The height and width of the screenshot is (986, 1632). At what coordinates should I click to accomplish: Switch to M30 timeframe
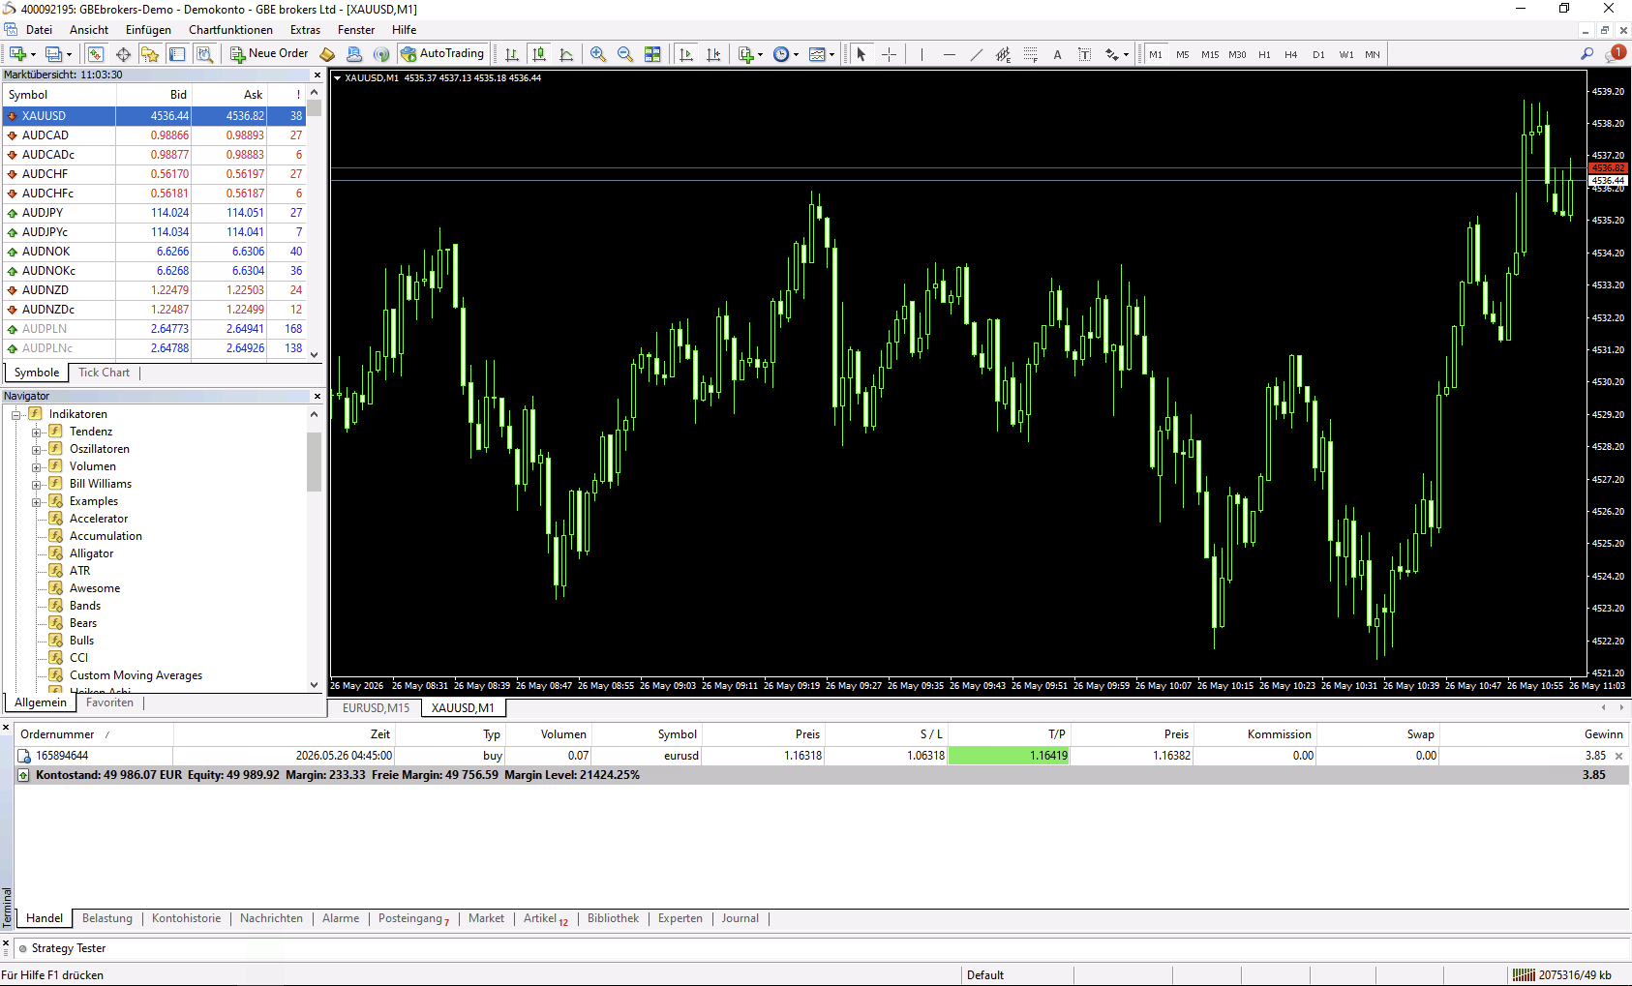tap(1237, 54)
